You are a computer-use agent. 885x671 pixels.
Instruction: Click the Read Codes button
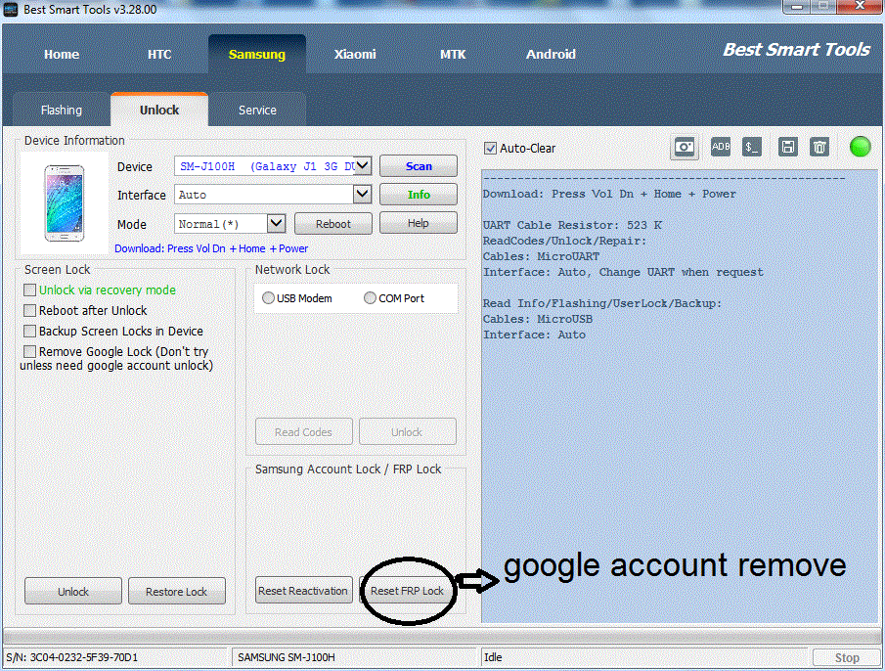(x=304, y=431)
